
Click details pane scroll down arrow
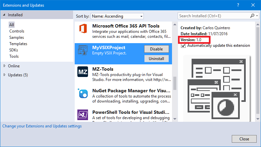tap(258, 119)
